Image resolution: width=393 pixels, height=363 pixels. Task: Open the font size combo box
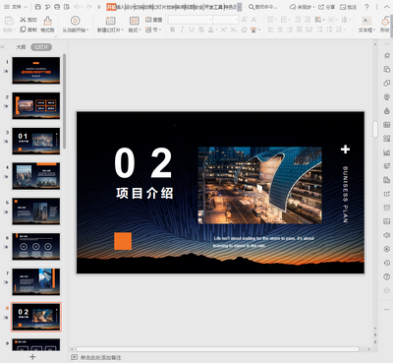point(226,20)
